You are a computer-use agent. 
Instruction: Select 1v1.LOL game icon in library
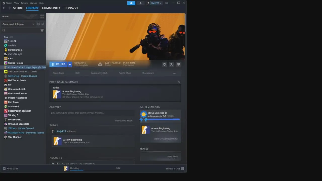point(6,41)
